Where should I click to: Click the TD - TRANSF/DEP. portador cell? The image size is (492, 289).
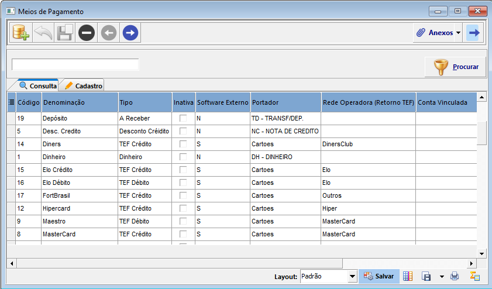point(285,118)
